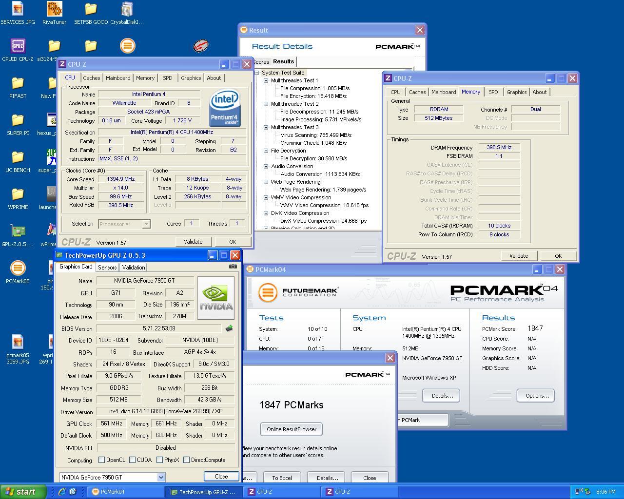
Task: Select PCMark04 taskbar button
Action: click(x=126, y=492)
